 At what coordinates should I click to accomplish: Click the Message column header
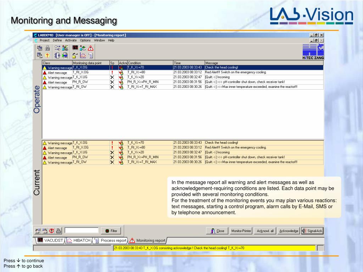click(x=264, y=63)
